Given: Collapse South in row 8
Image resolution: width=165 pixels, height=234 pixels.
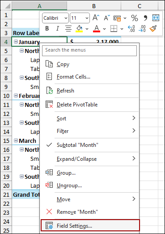Looking at the screenshot, I should (x=21, y=78).
